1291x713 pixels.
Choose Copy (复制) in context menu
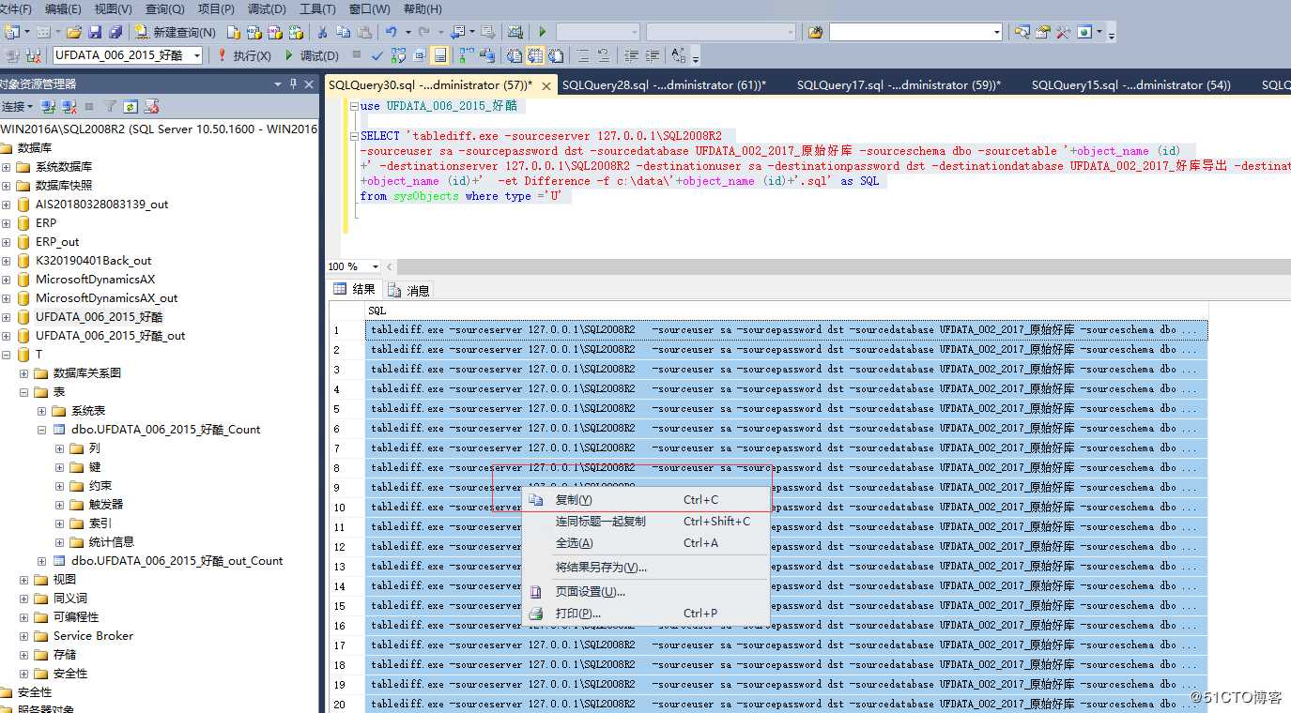[x=645, y=500]
